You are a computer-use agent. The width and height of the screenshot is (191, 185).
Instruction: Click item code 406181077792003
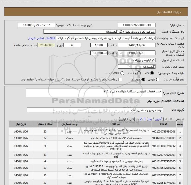163,161
